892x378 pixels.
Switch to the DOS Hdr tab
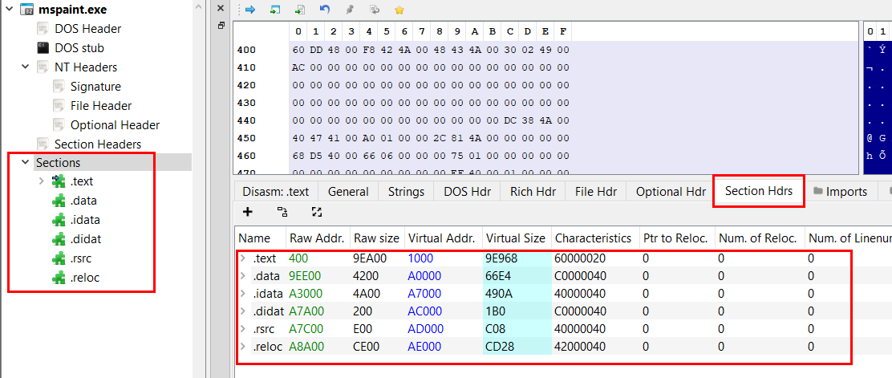pos(467,192)
